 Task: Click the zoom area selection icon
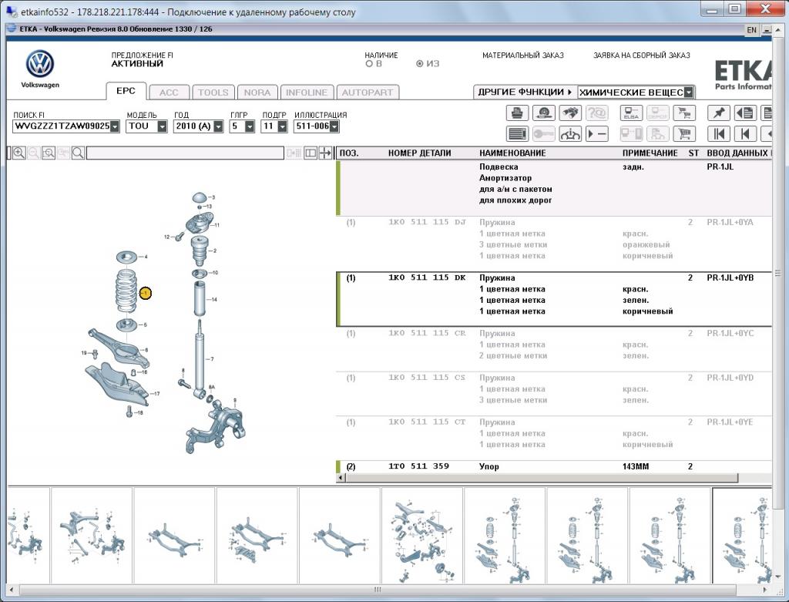pyautogui.click(x=49, y=153)
